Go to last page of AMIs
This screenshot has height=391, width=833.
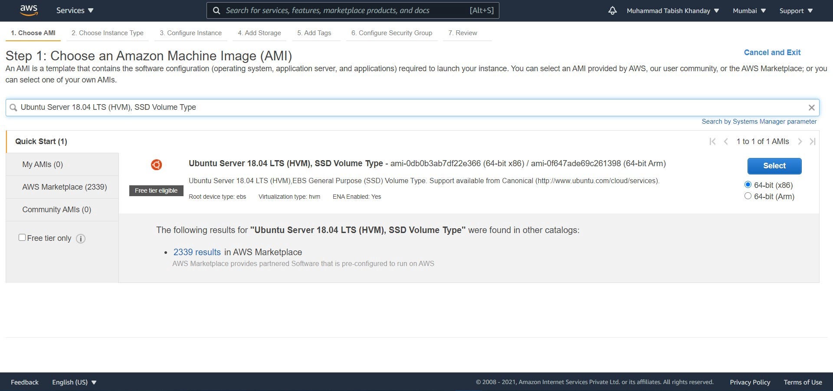point(813,141)
